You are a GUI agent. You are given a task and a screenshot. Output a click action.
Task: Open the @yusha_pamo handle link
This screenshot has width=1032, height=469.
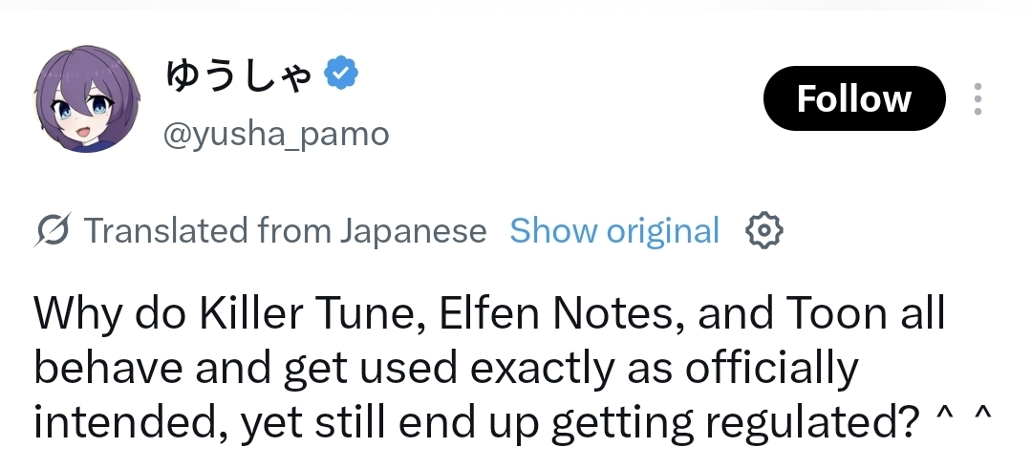pyautogui.click(x=276, y=134)
